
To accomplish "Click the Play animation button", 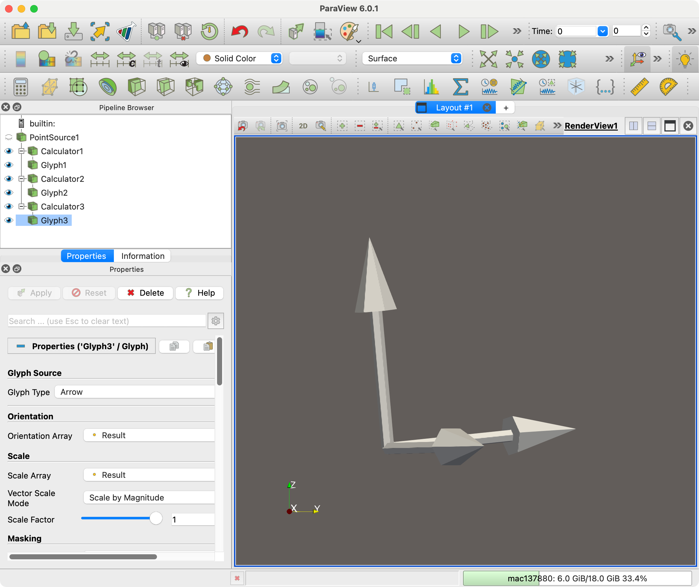I will point(463,31).
